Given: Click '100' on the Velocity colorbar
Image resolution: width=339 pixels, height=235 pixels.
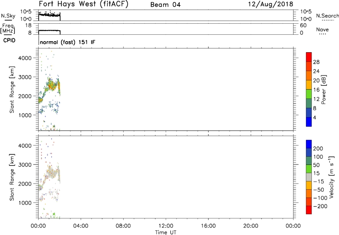Looking at the screenshot, I should pyautogui.click(x=318, y=157).
